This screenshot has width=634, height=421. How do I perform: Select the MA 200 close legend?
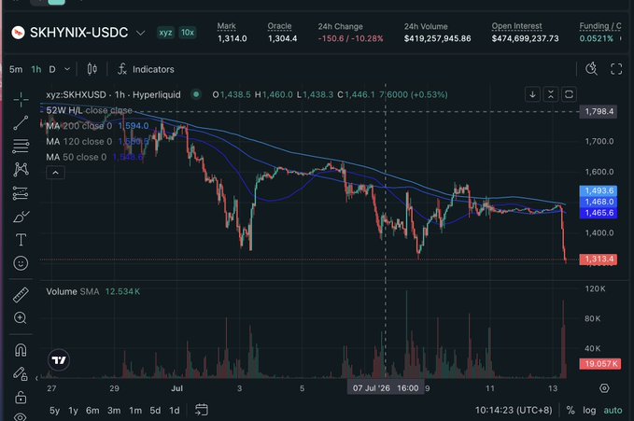97,126
